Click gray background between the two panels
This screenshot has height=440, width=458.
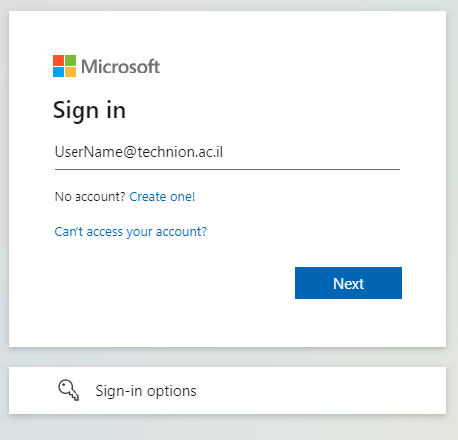tap(228, 357)
